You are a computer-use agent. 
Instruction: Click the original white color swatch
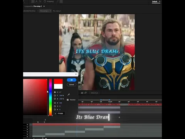point(58,86)
